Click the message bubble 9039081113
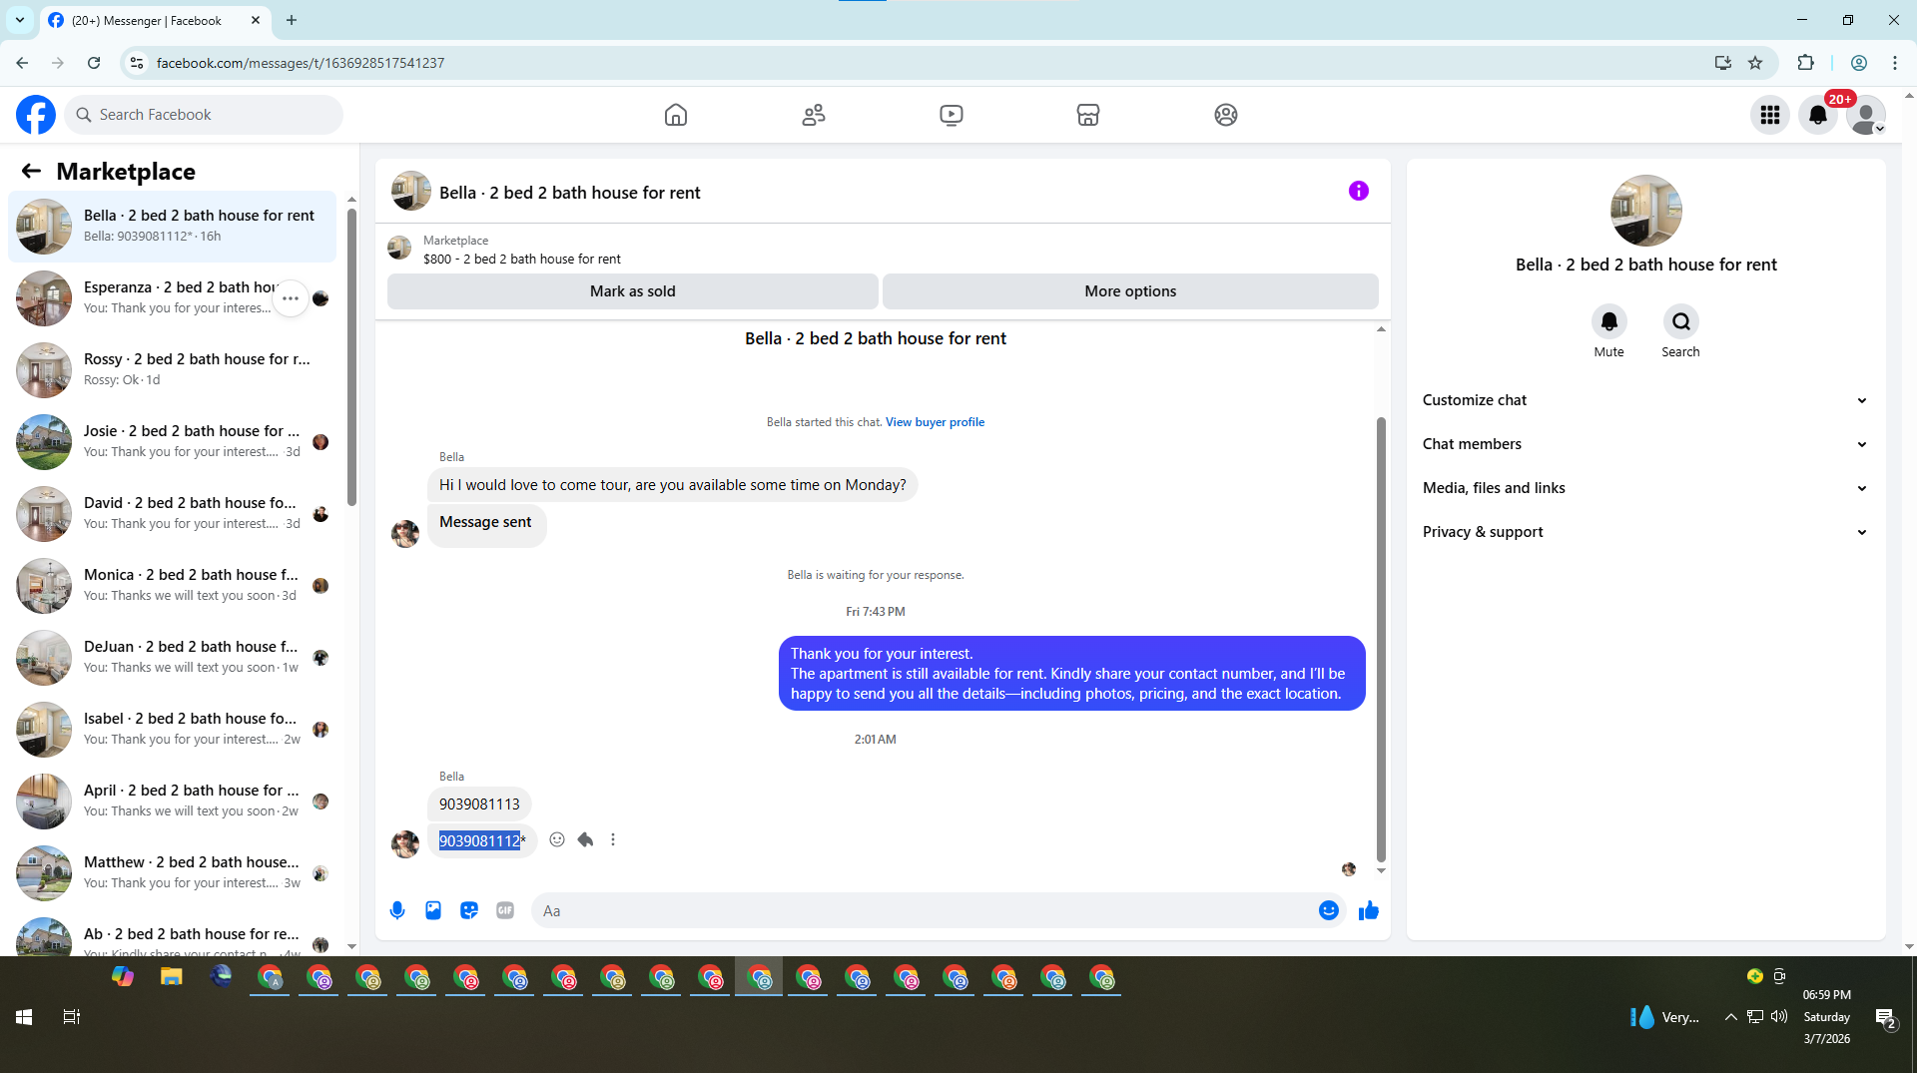The height and width of the screenshot is (1073, 1917). pos(479,805)
